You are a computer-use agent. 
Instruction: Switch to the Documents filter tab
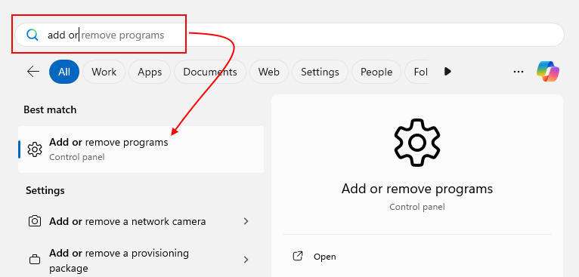[209, 72]
